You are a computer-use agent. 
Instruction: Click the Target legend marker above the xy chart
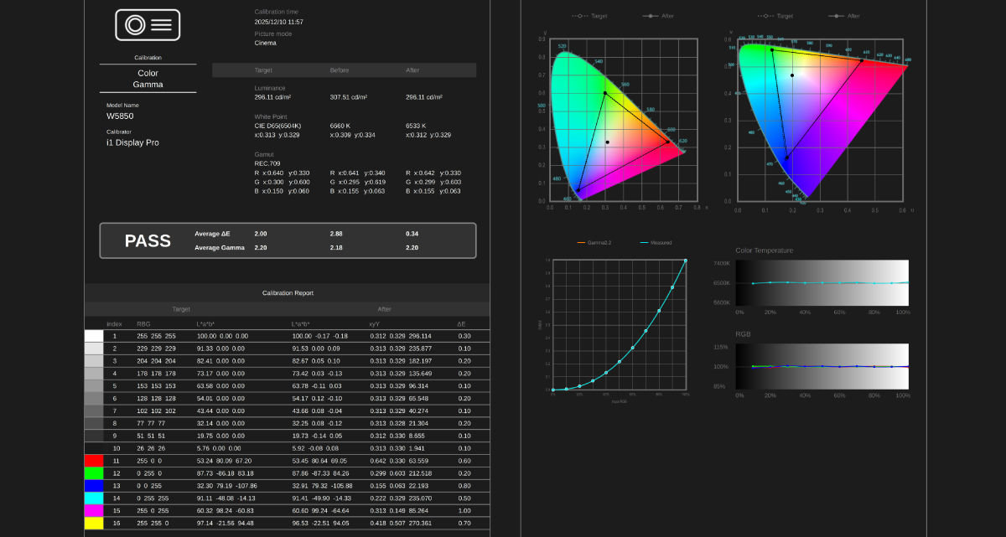[578, 16]
